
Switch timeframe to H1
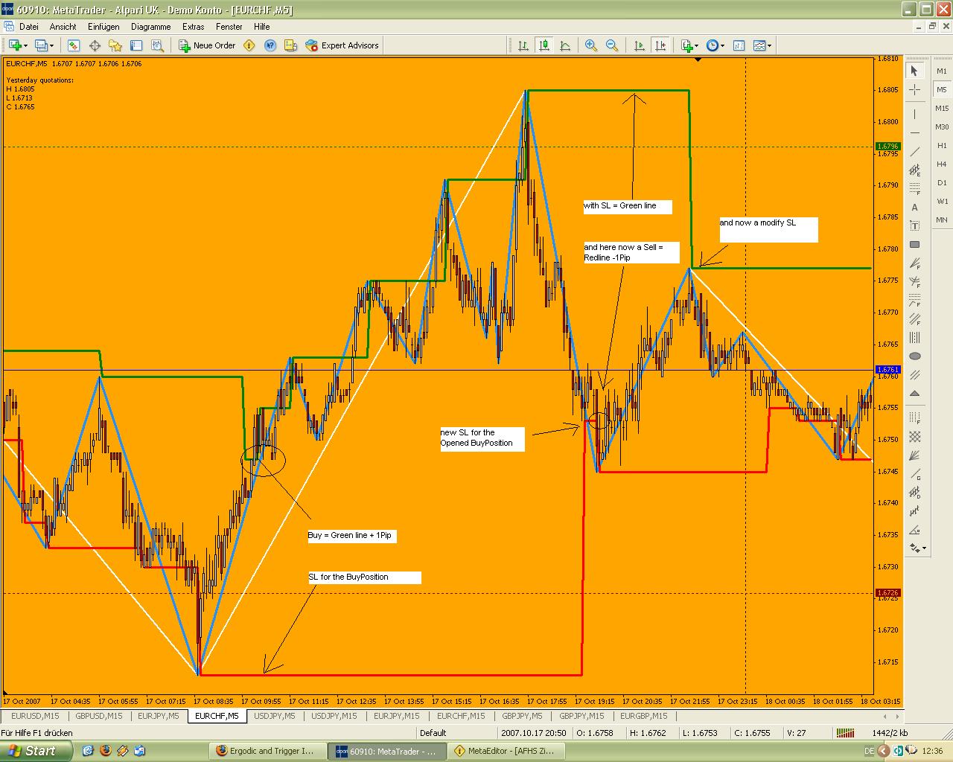pos(942,145)
